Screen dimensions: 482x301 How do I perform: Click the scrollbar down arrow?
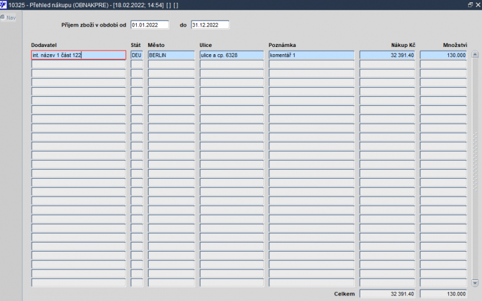(475, 282)
